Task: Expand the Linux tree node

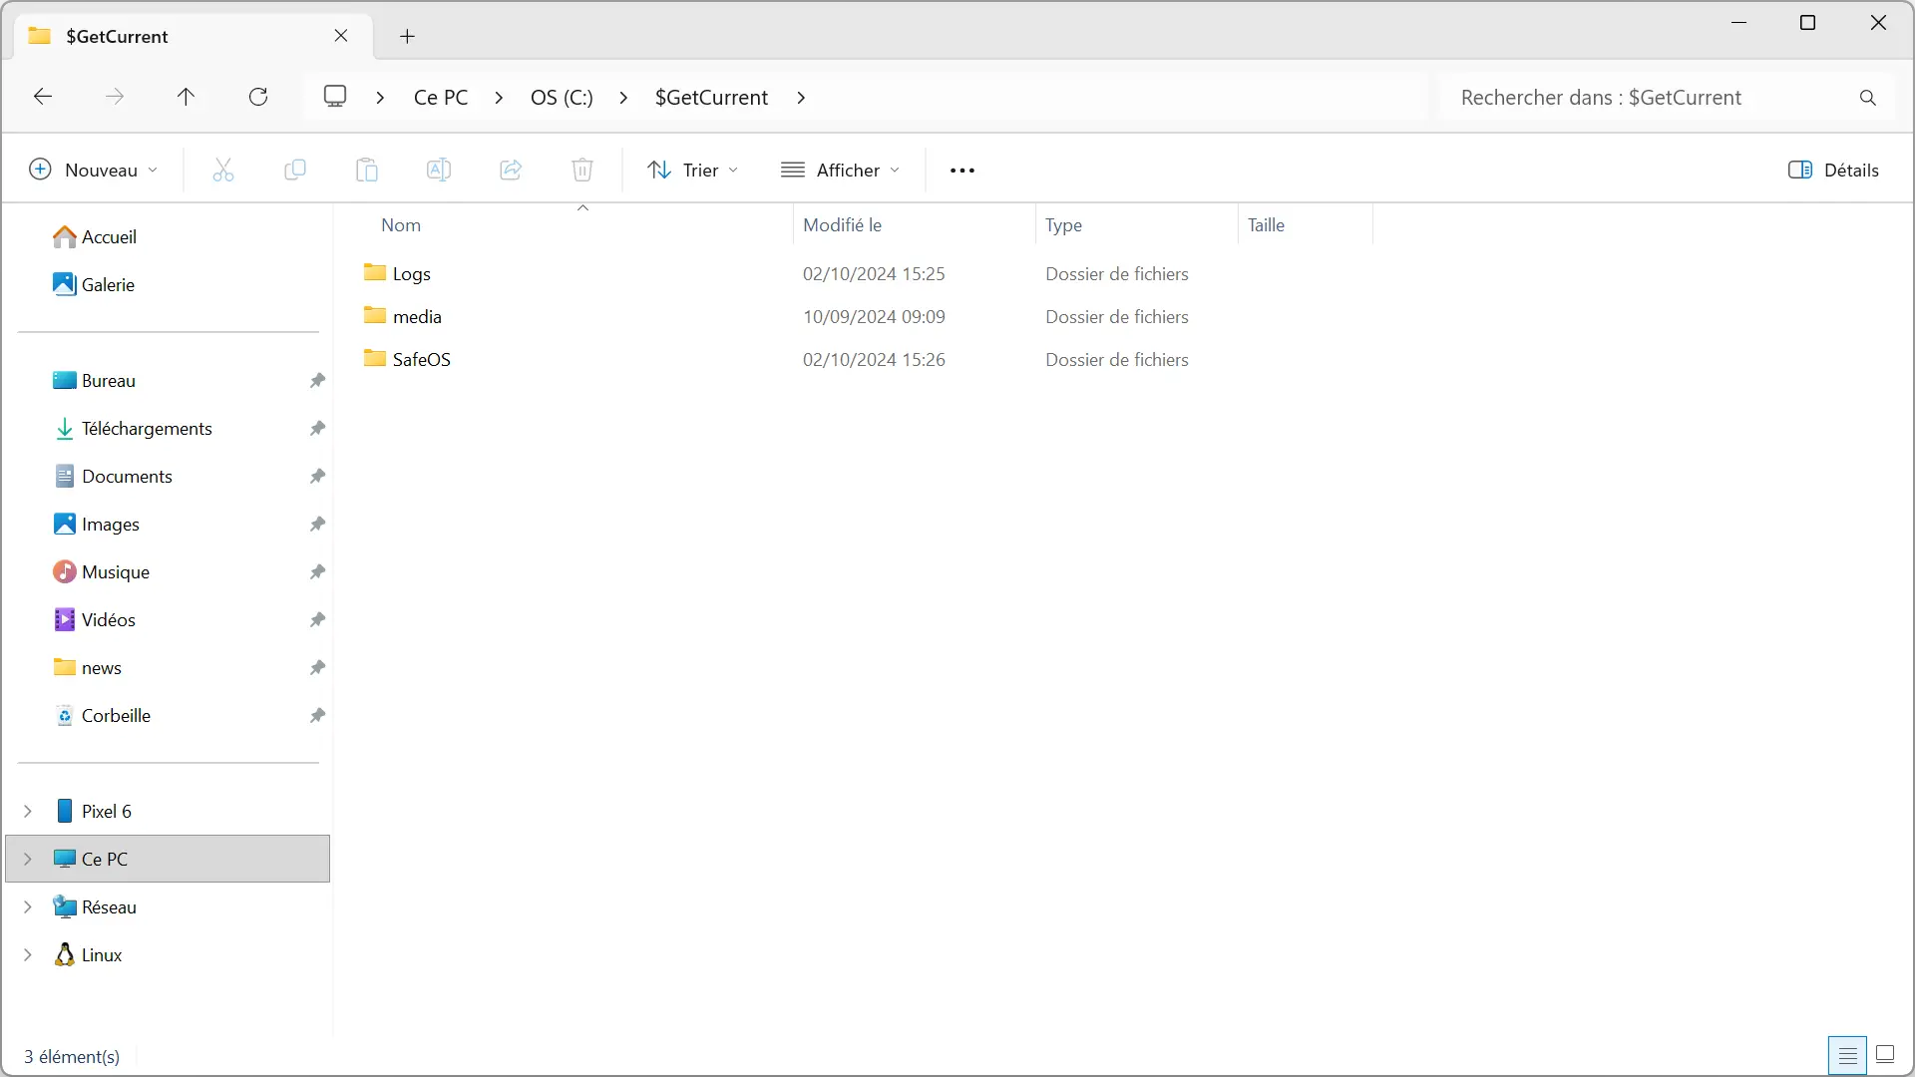Action: point(28,955)
